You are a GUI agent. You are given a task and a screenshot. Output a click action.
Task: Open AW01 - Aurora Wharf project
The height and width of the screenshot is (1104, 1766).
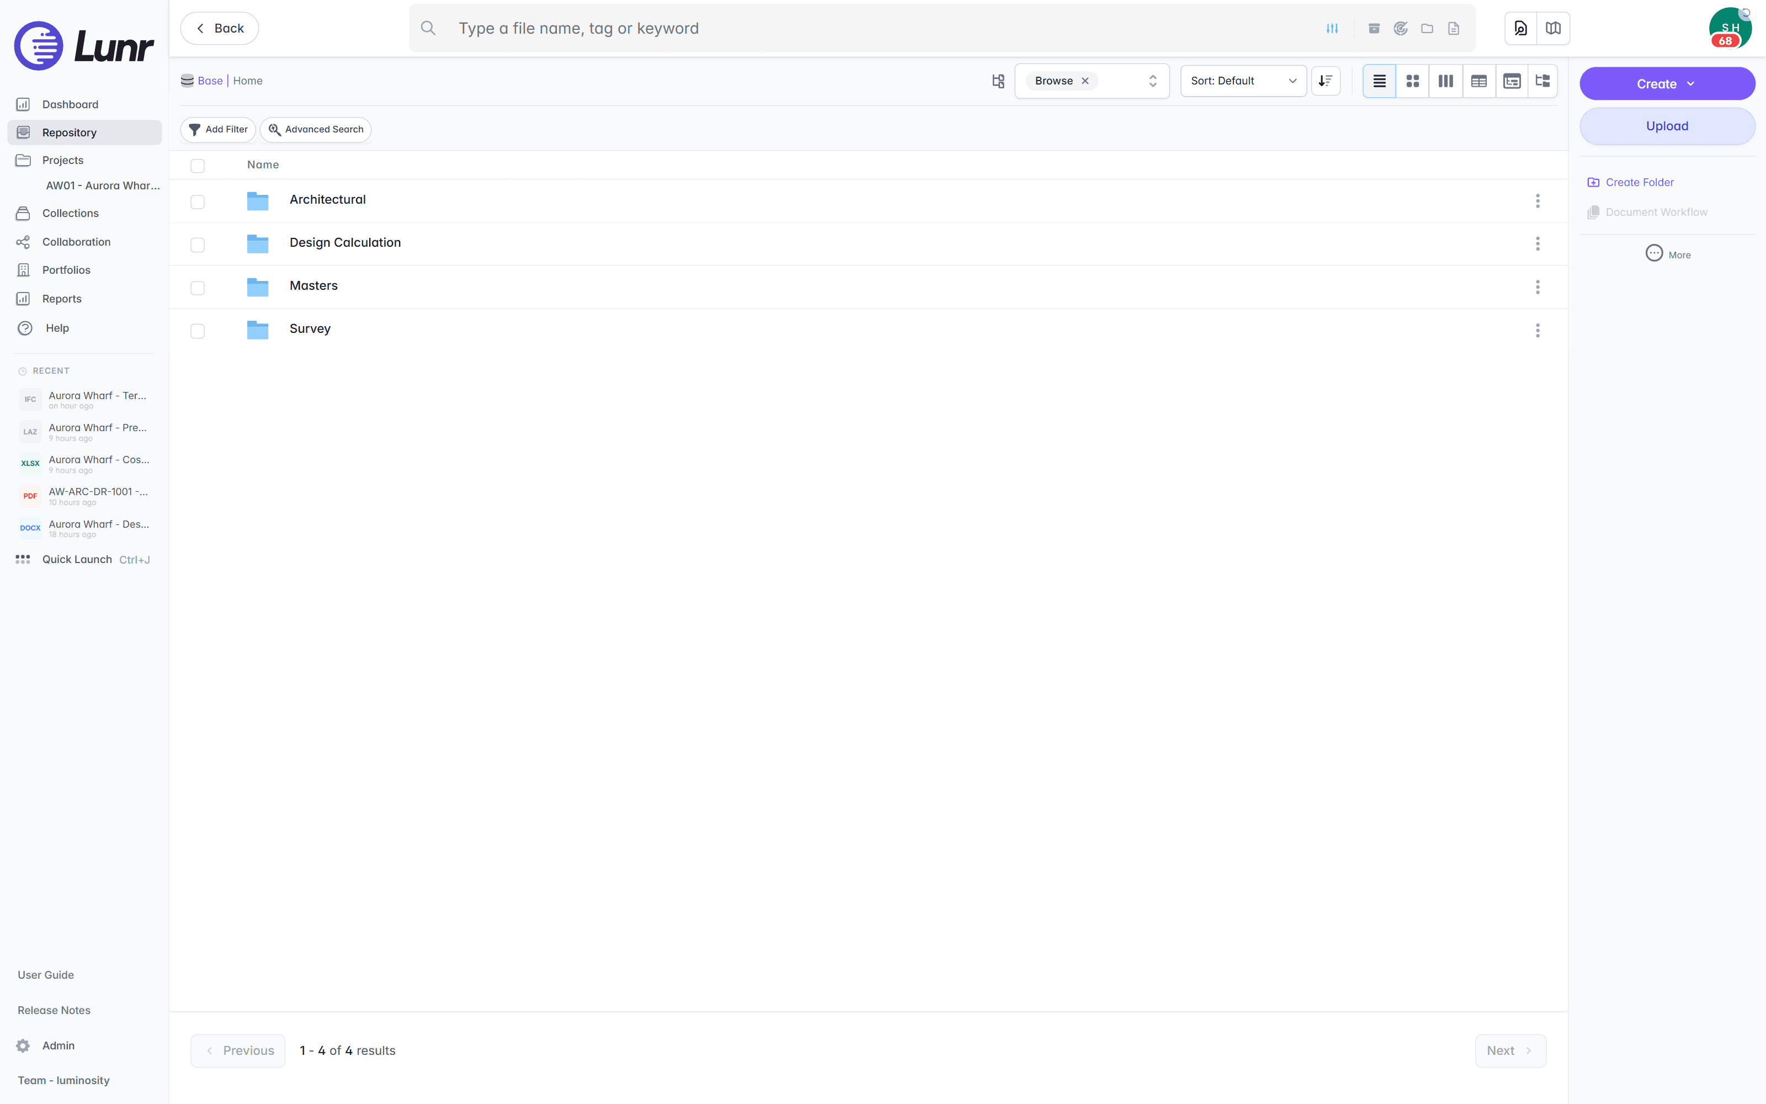tap(103, 185)
